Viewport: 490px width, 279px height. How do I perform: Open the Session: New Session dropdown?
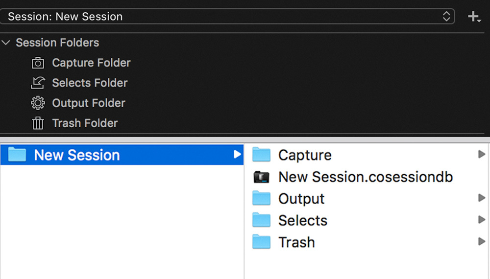[x=228, y=17]
